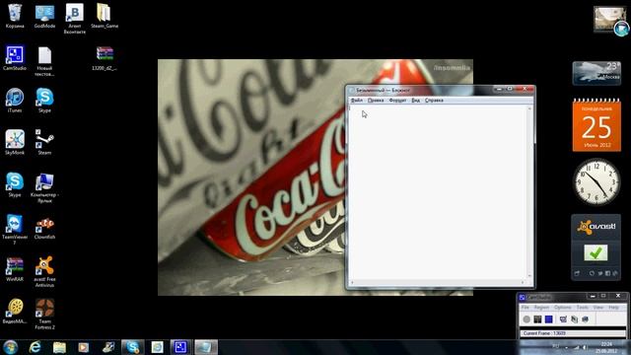Click inside the Notepad text area
The image size is (631, 355).
tap(438, 192)
